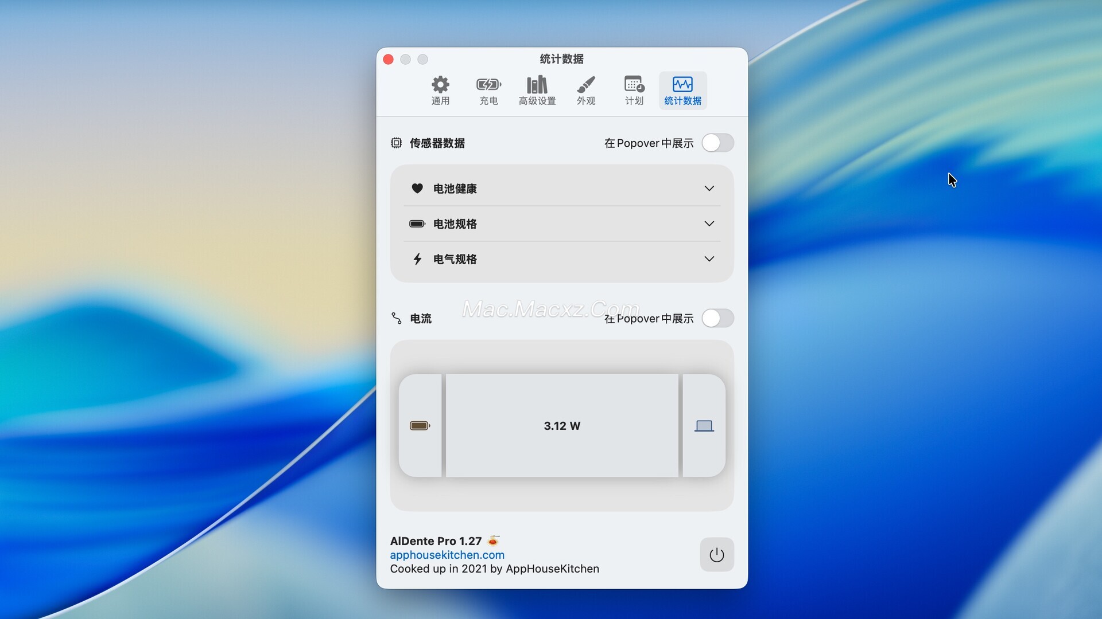Click the 3.12 W power reading panel
Image resolution: width=1102 pixels, height=619 pixels.
pos(562,426)
